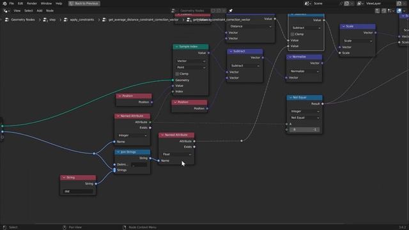Collapse the Scale node

344,26
